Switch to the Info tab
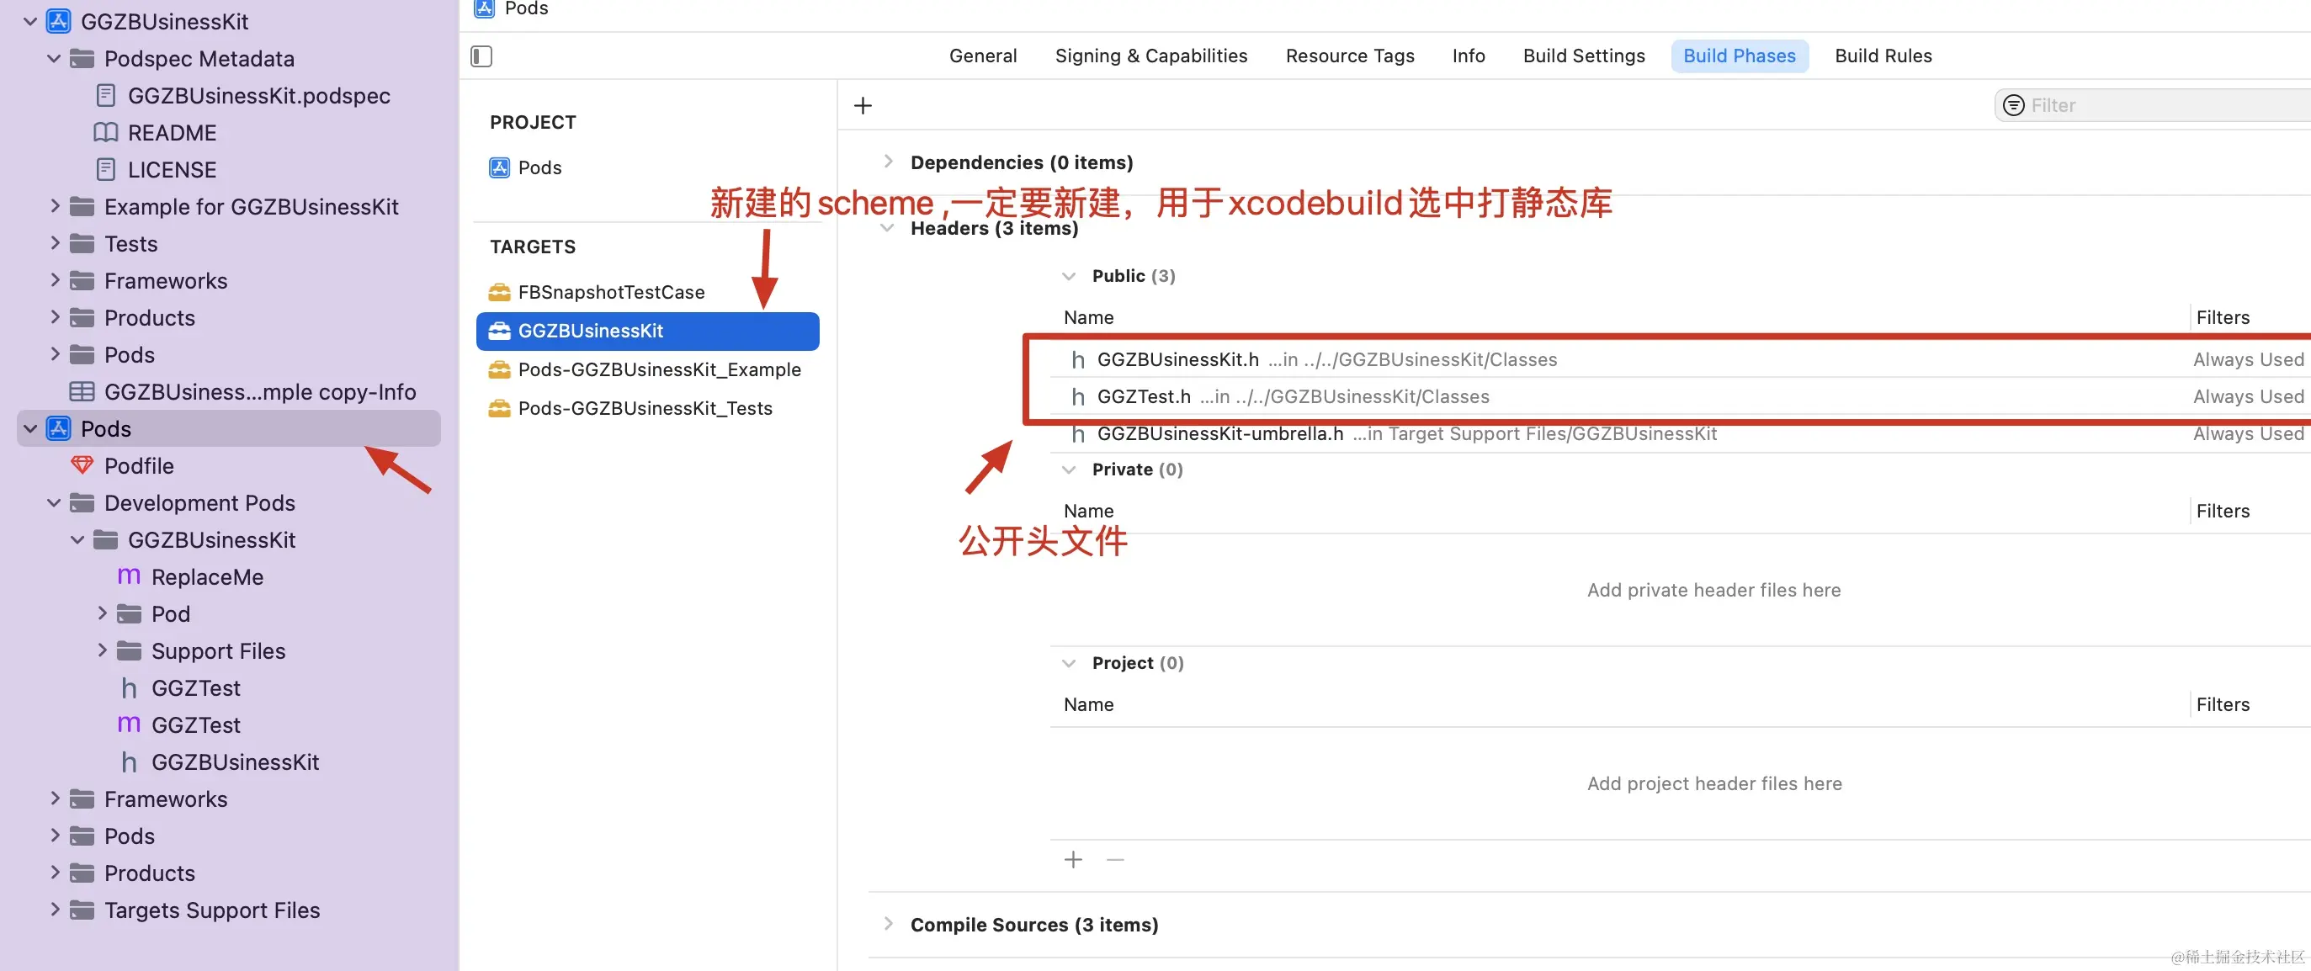The width and height of the screenshot is (2311, 971). point(1469,56)
